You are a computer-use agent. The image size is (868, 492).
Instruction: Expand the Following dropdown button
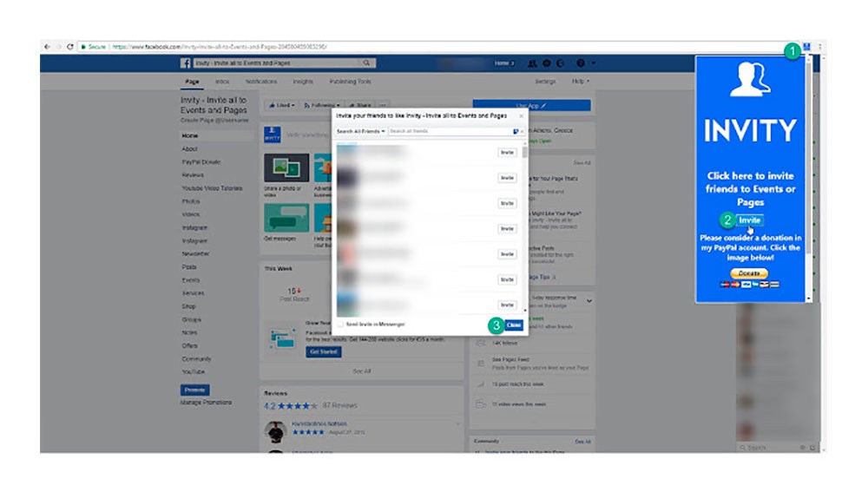324,105
